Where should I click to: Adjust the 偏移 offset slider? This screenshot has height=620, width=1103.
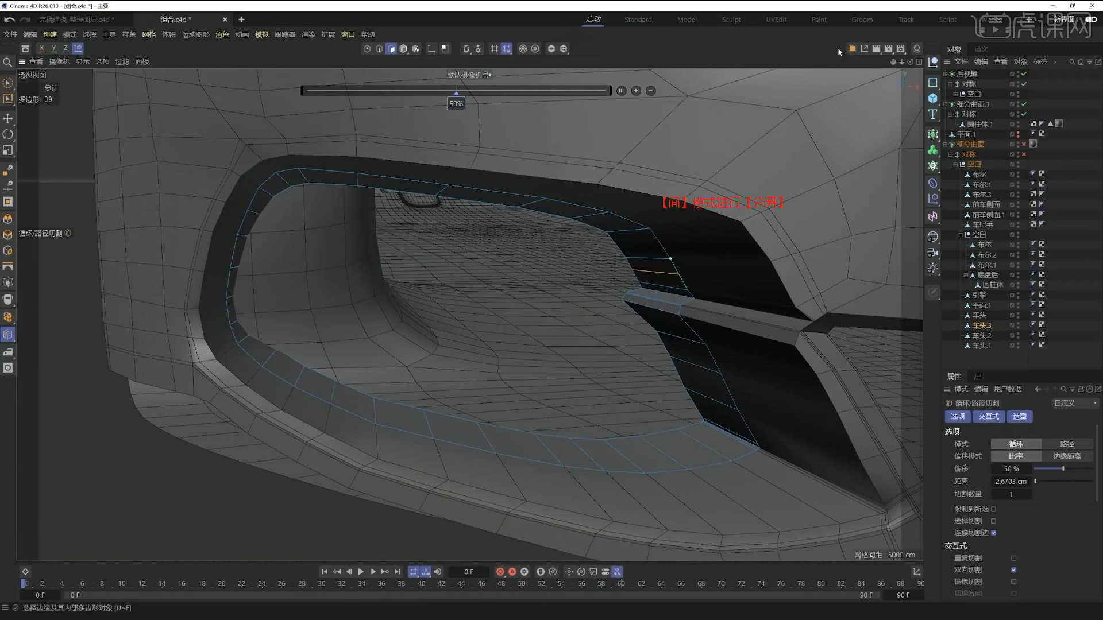[x=1063, y=469]
